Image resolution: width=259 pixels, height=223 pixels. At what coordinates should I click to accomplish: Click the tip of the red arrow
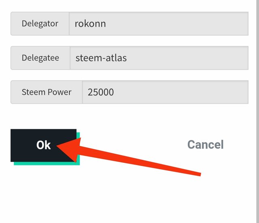[x=58, y=146]
